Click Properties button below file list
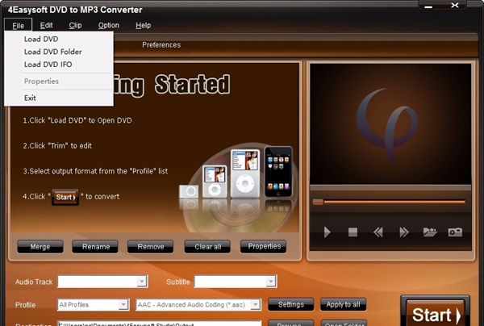484x326 pixels. pyautogui.click(x=264, y=246)
